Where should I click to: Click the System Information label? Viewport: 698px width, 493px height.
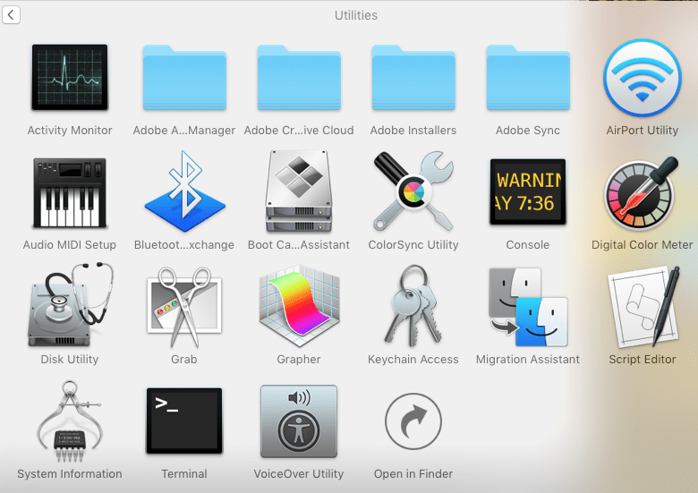tap(70, 474)
